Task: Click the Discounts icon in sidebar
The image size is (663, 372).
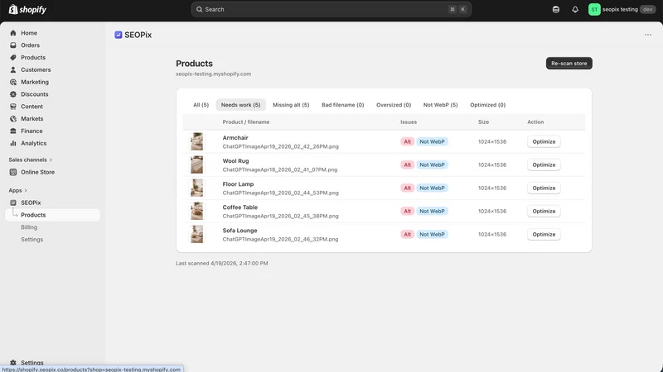Action: click(13, 94)
